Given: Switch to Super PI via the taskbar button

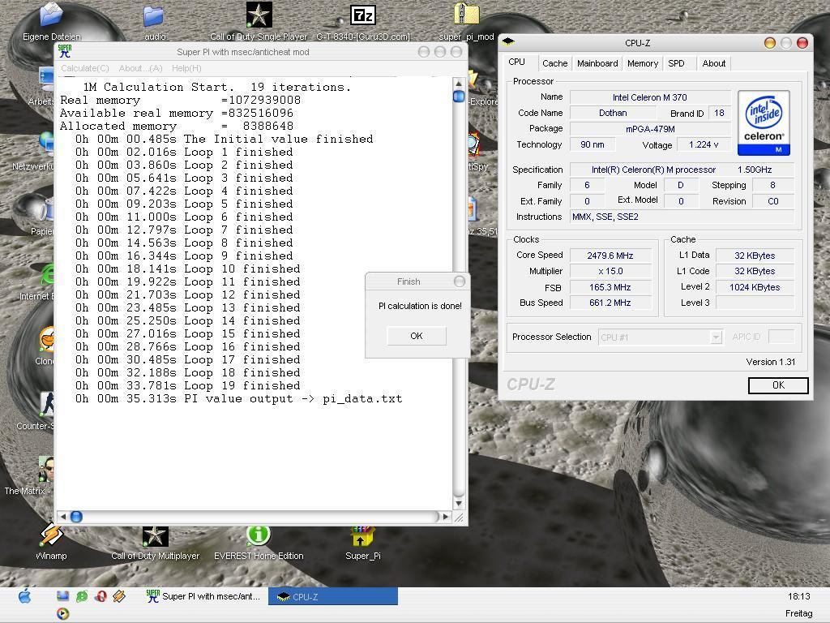Looking at the screenshot, I should tap(203, 596).
